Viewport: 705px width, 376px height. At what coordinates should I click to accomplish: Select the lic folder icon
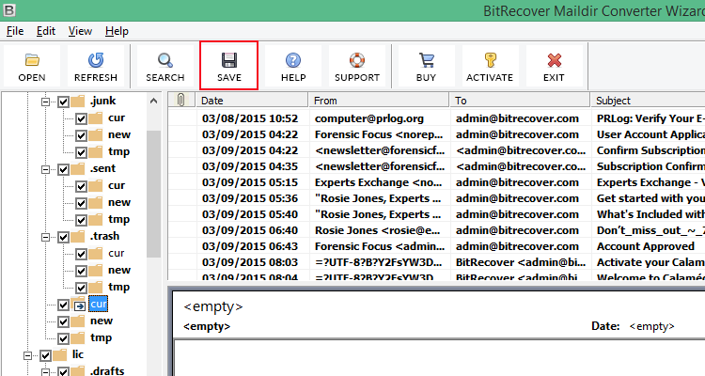[60, 355]
